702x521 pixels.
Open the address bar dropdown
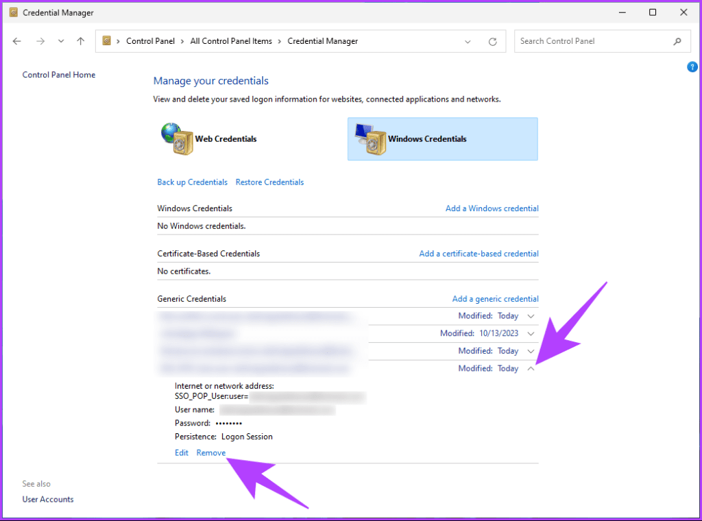pyautogui.click(x=468, y=41)
